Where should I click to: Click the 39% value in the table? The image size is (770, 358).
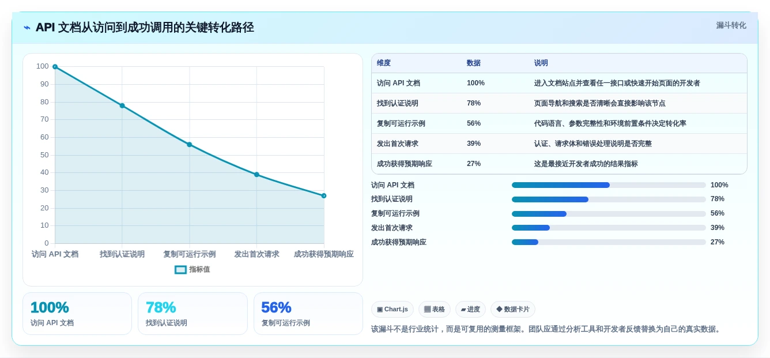click(x=474, y=144)
